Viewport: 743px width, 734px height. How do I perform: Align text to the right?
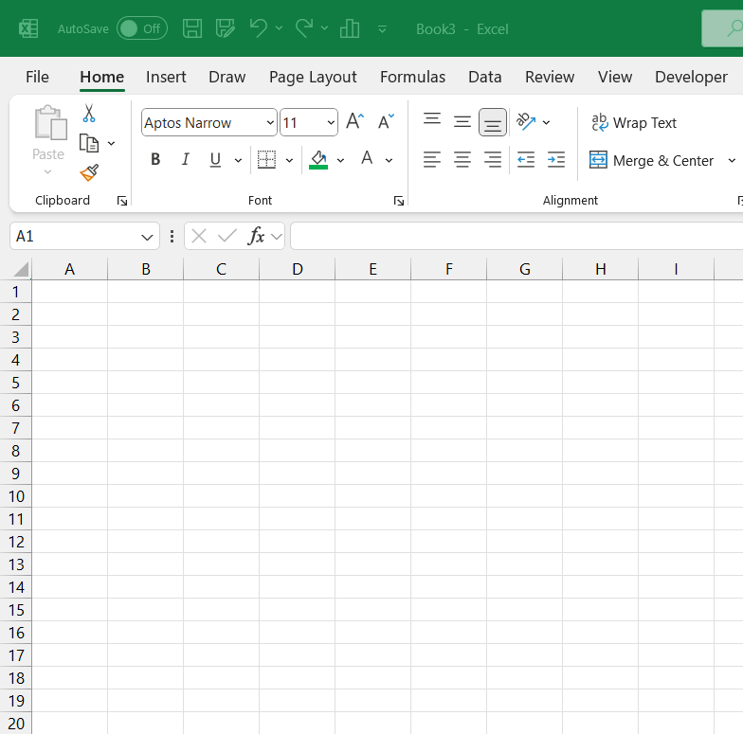pyautogui.click(x=493, y=159)
